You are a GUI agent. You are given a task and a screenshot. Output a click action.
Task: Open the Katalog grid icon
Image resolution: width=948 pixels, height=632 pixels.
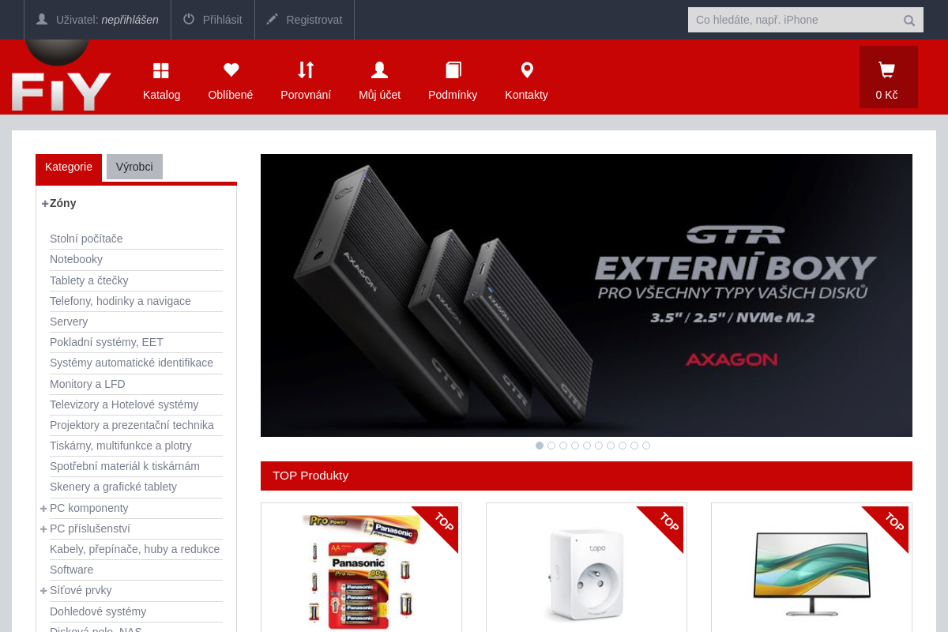coord(161,70)
